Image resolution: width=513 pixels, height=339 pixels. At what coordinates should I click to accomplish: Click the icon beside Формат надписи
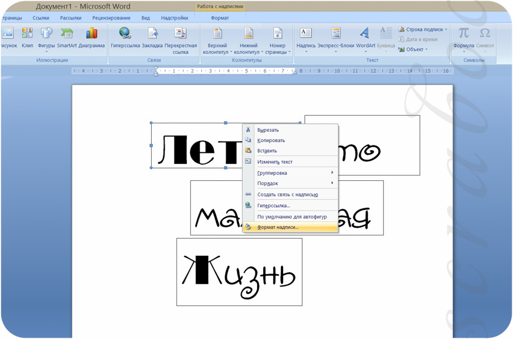(x=249, y=227)
